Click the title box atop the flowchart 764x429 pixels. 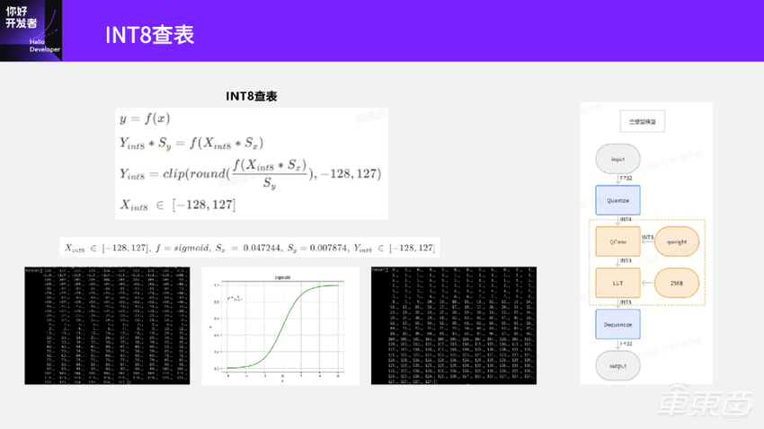pos(642,121)
